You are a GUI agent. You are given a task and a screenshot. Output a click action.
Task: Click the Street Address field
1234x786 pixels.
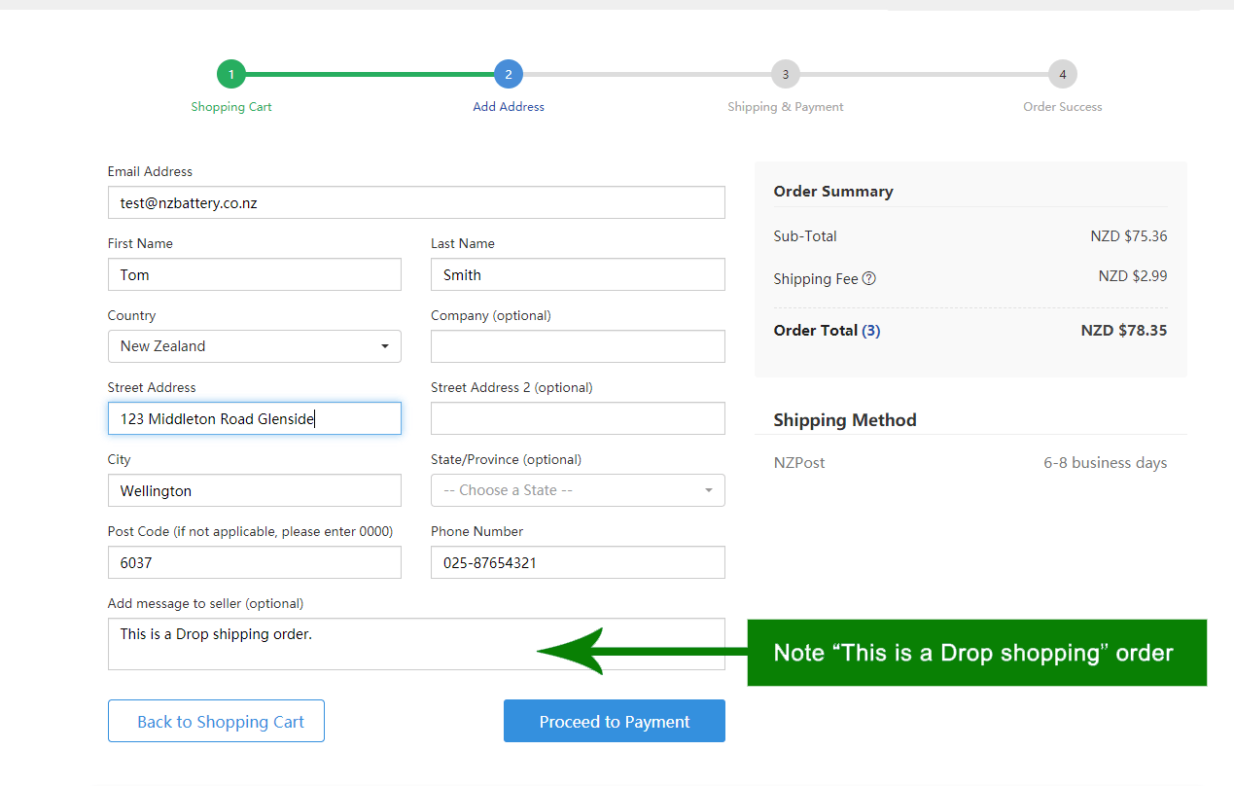[254, 418]
